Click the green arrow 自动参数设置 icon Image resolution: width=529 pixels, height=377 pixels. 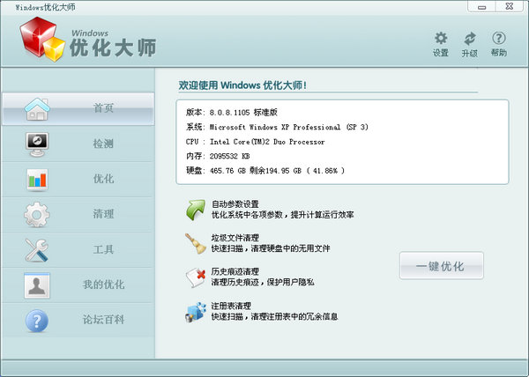pos(196,210)
